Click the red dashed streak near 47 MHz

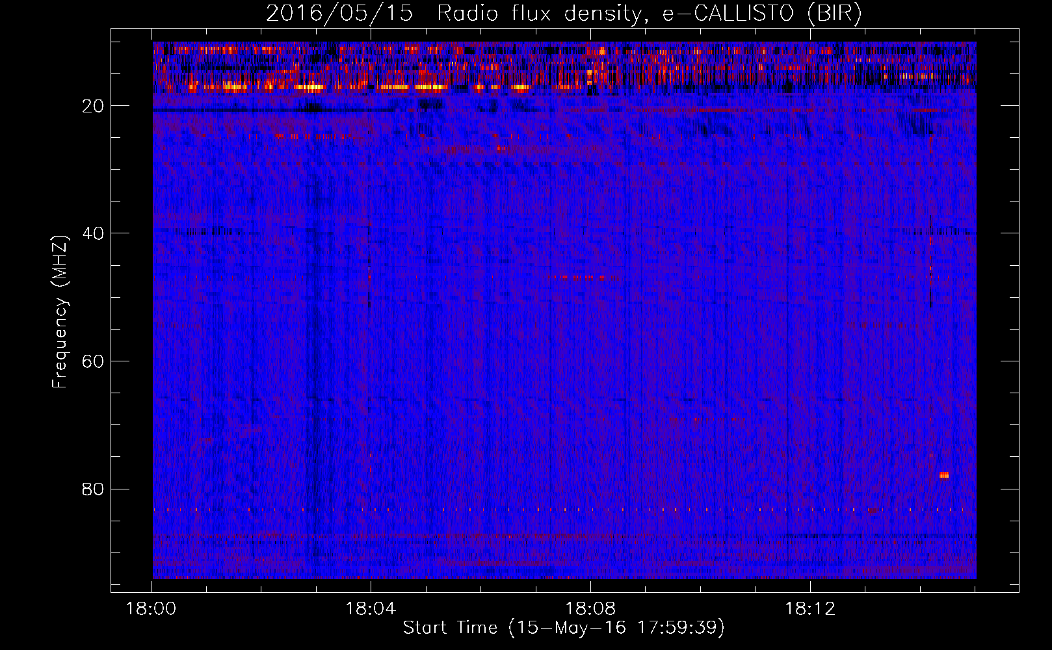pos(583,277)
